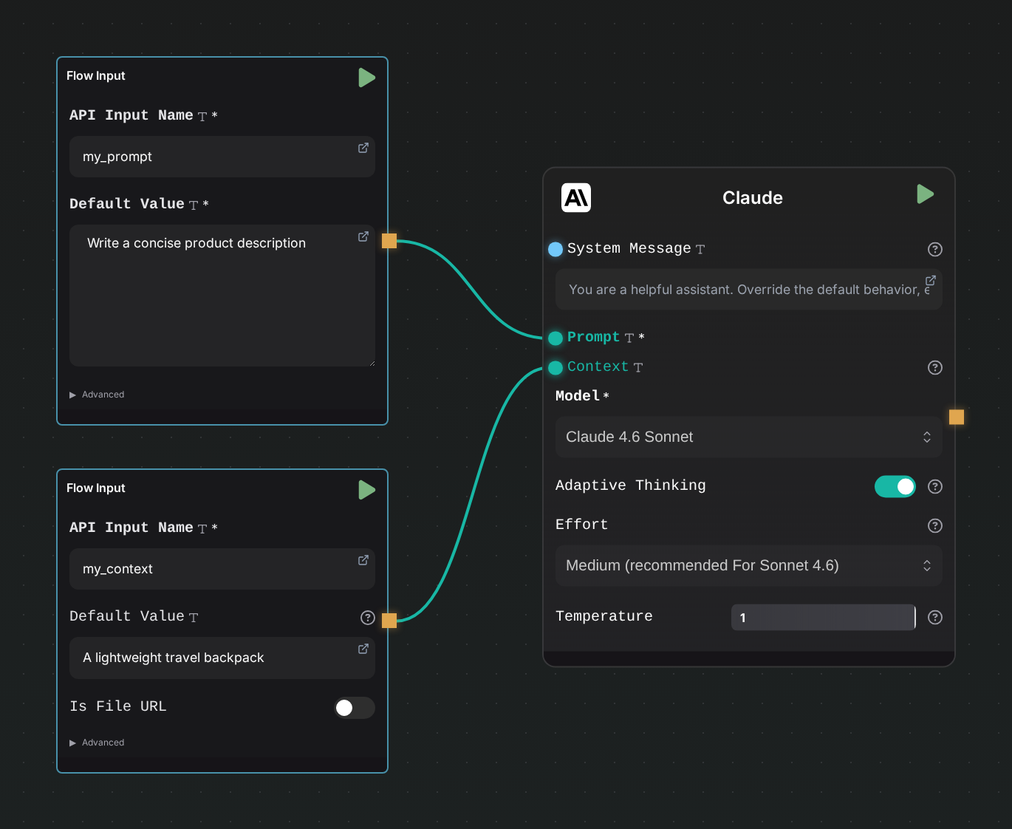
Task: Click my_context node orange output handle
Action: click(x=389, y=620)
